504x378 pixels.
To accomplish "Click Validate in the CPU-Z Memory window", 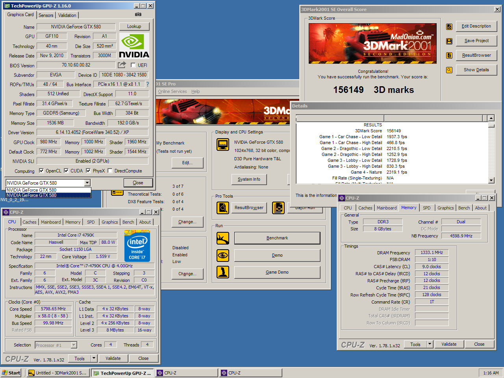I will pos(449,344).
